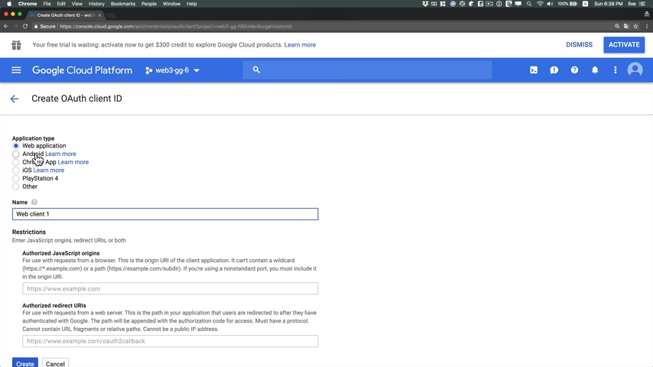This screenshot has height=367, width=653.
Task: Select the Android application type
Action: [x=16, y=154]
